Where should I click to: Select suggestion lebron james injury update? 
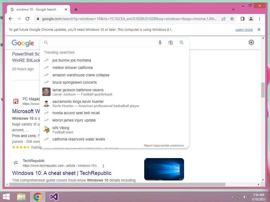114,120
